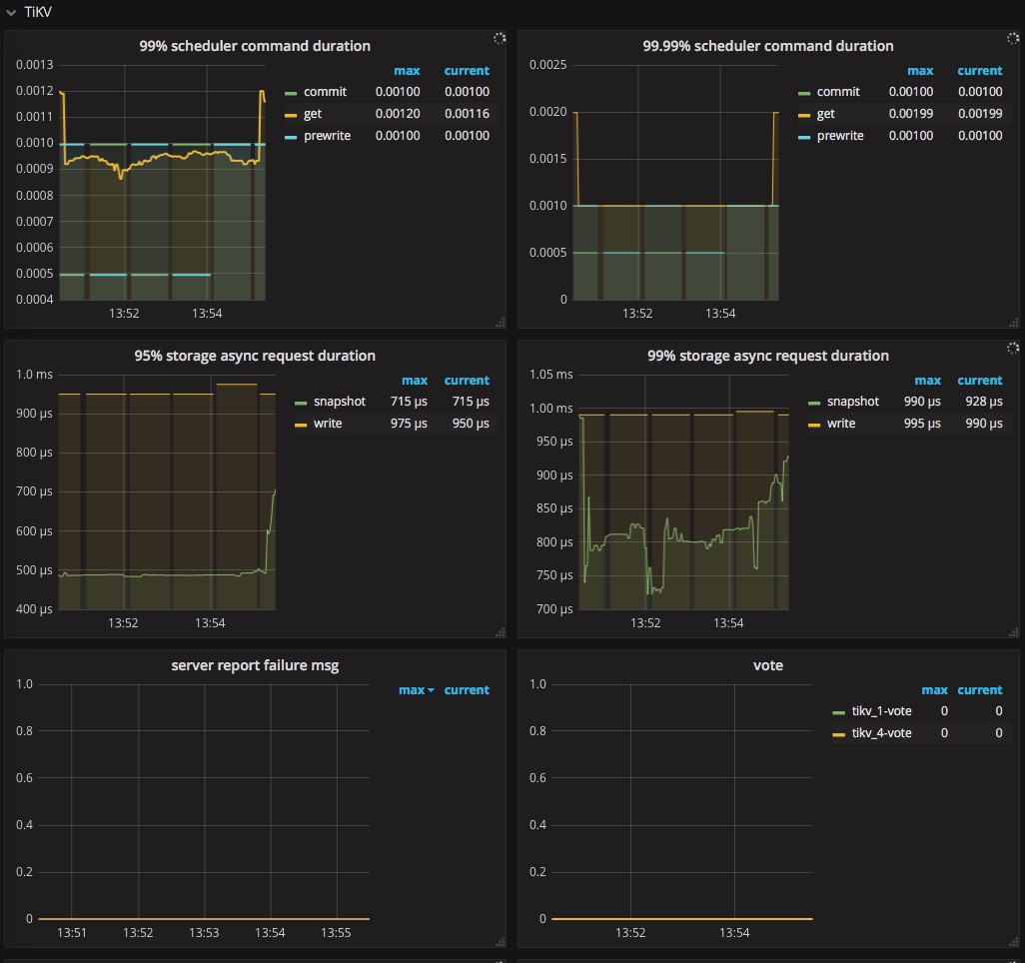This screenshot has width=1025, height=963.
Task: Click write max value 975 µs
Action: (409, 423)
